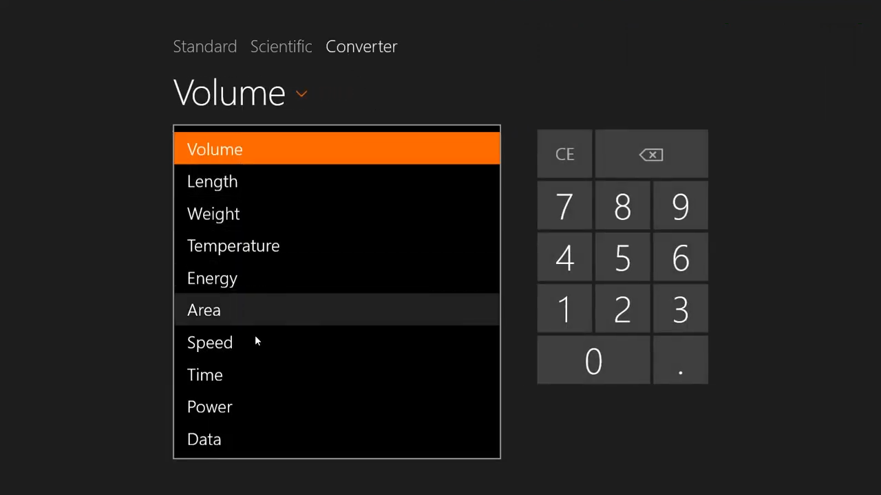Viewport: 881px width, 495px height.
Task: Pick Temperature from the dropdown list
Action: 233,246
